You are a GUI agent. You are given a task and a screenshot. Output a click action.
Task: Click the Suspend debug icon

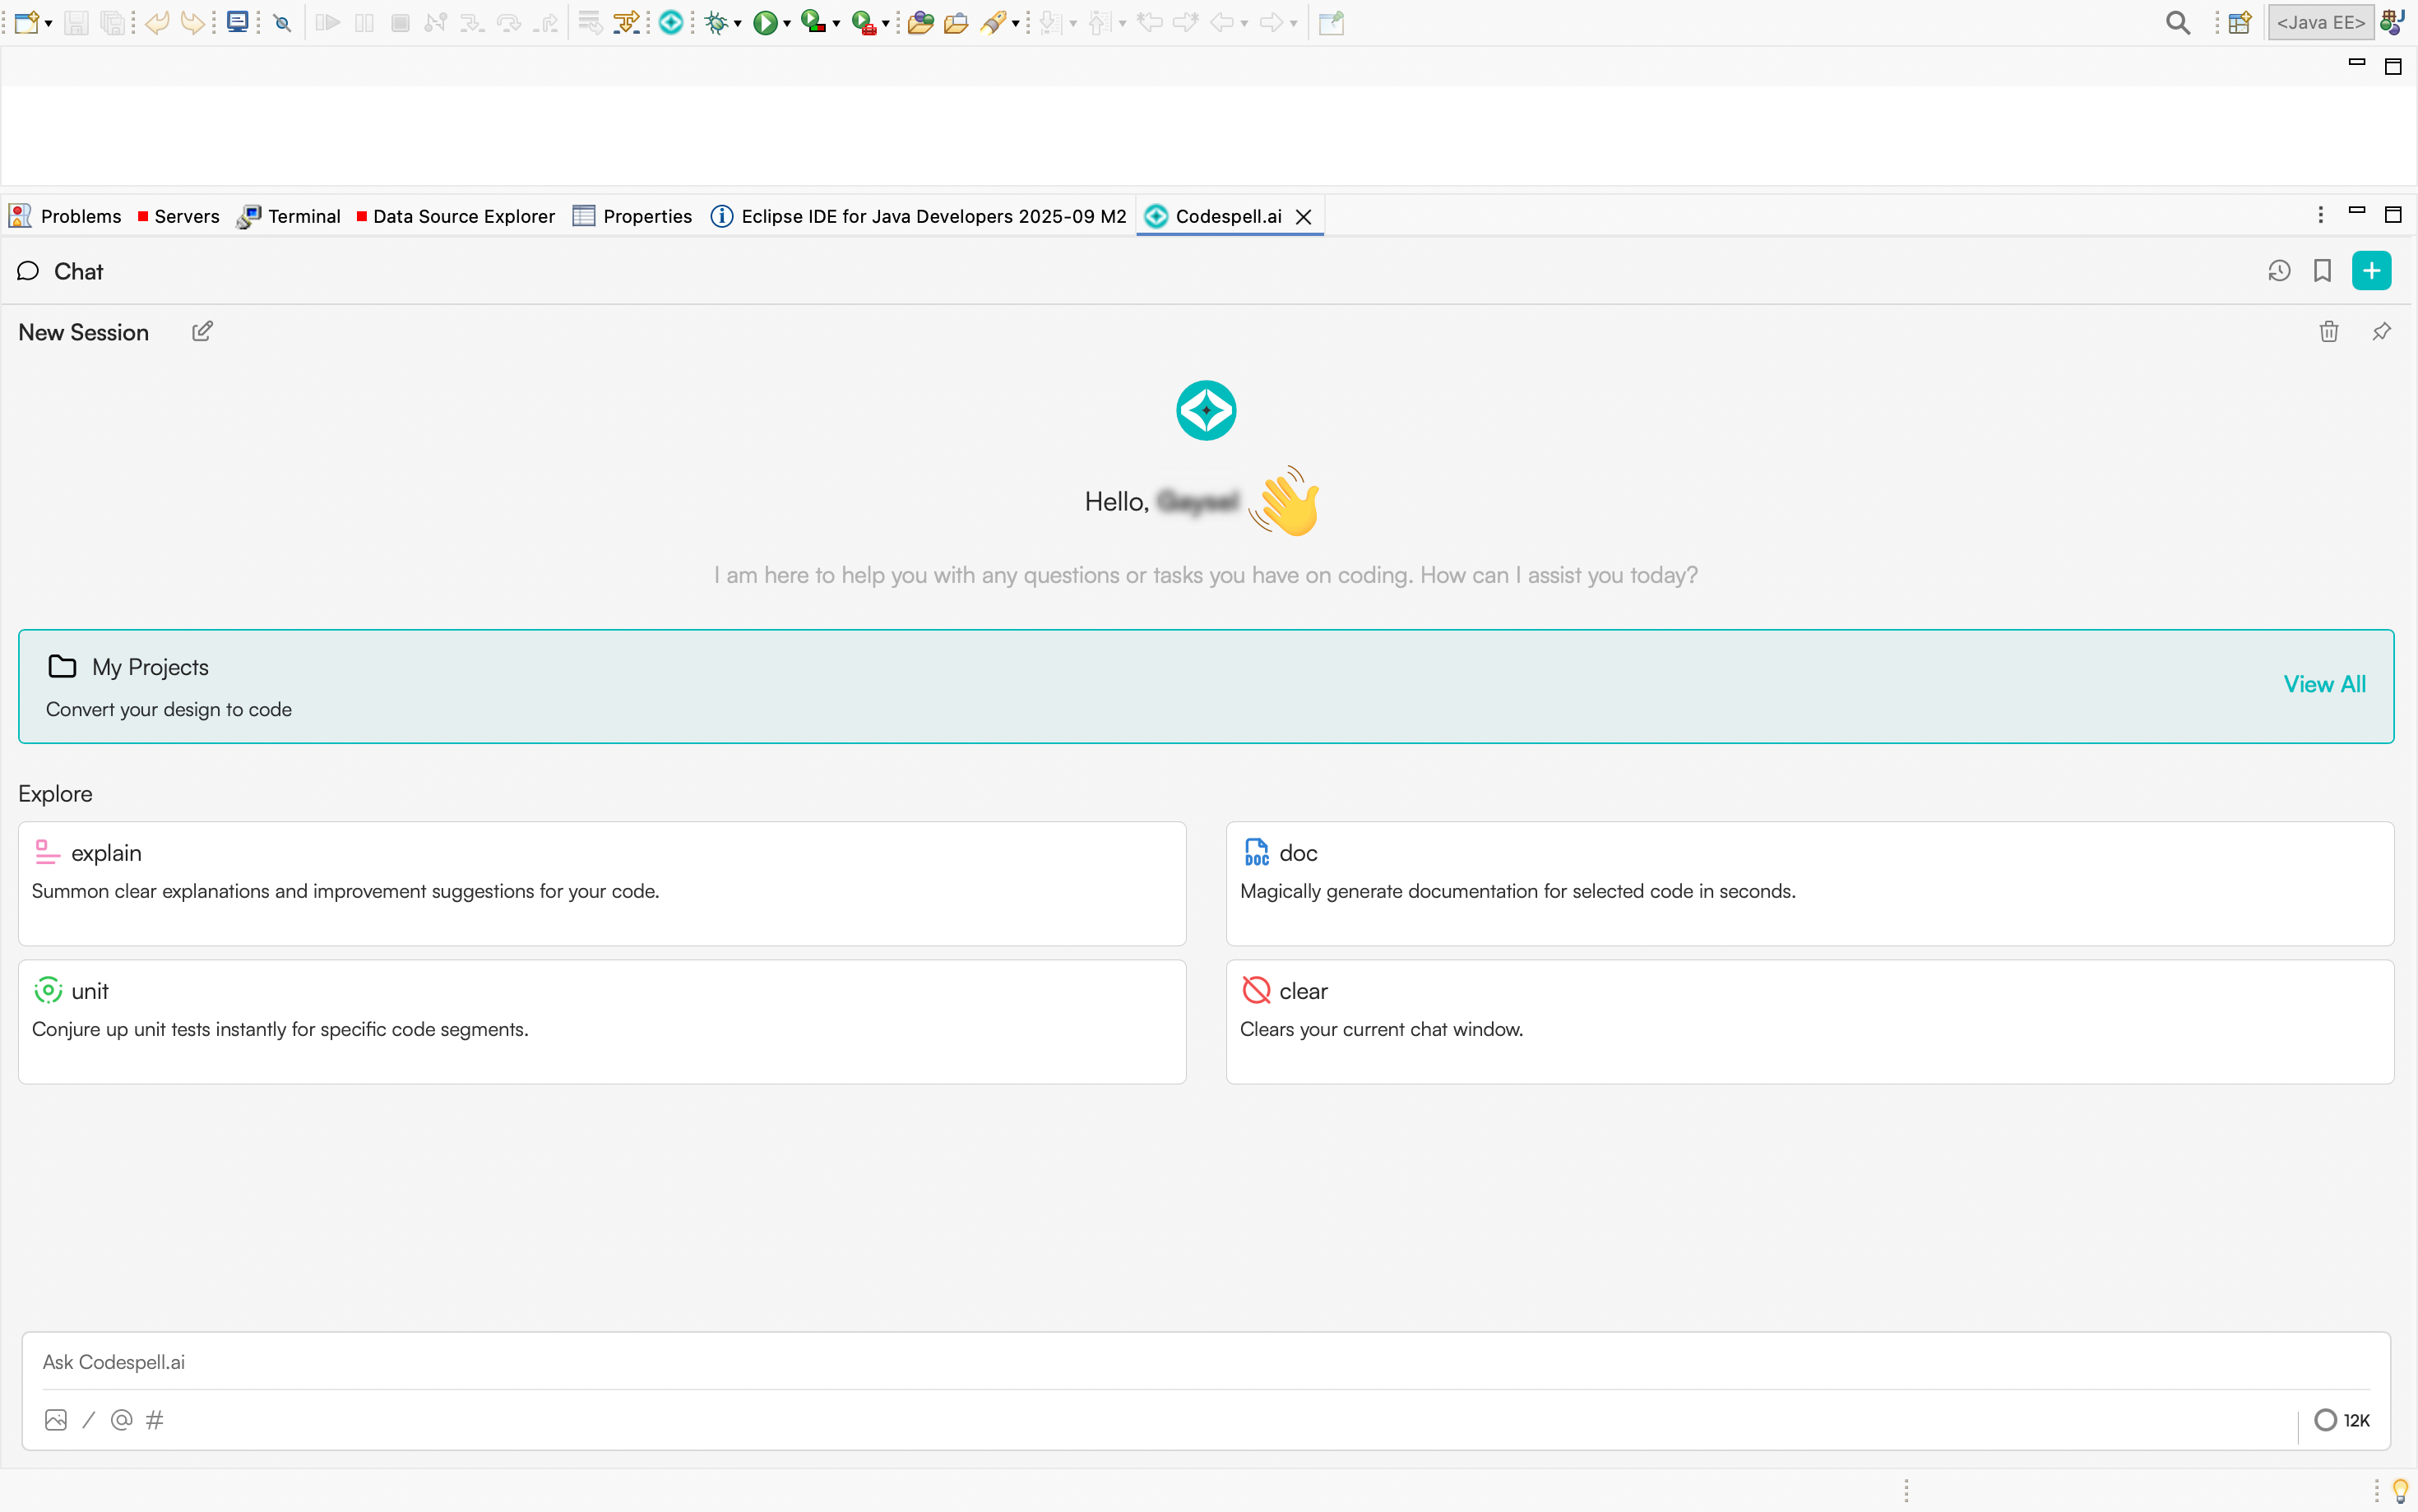(364, 22)
